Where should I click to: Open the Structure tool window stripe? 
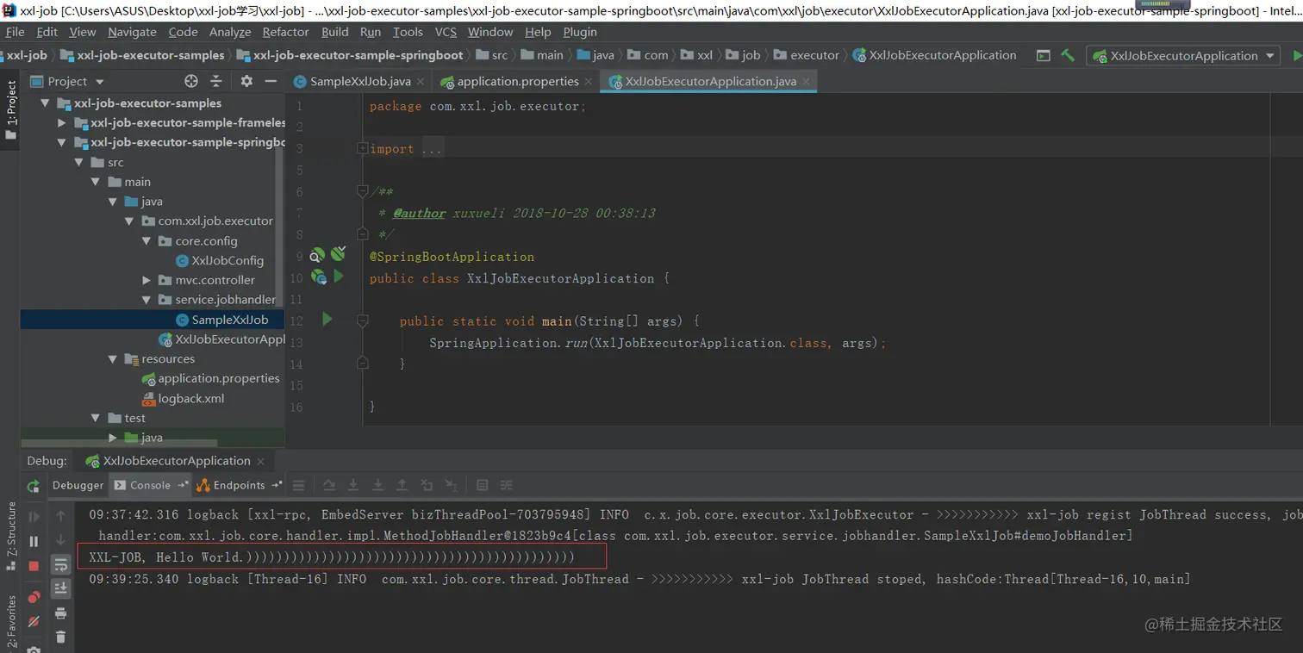click(x=11, y=537)
